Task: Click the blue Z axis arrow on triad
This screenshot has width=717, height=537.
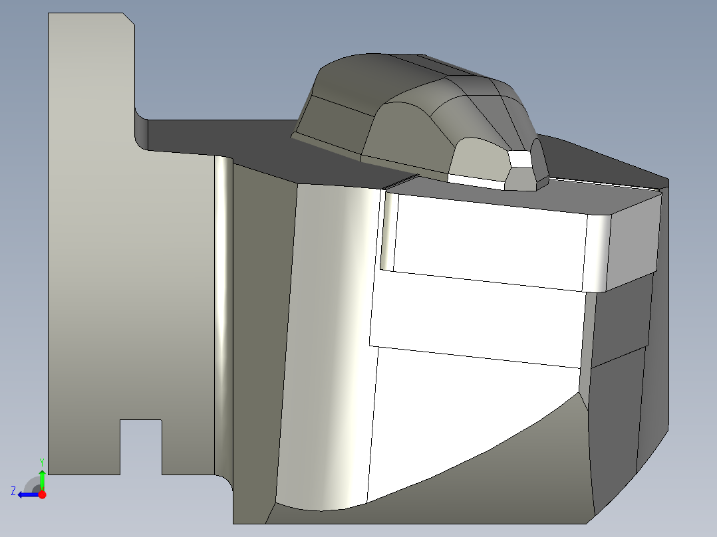Action: [29, 495]
